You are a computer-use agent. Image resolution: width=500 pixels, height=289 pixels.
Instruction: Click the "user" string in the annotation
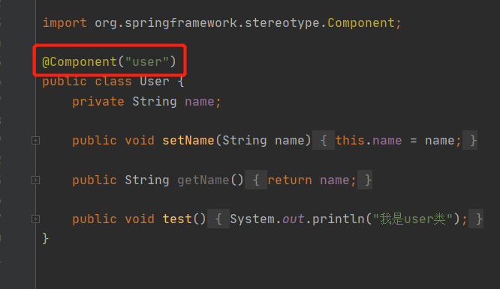pyautogui.click(x=146, y=61)
